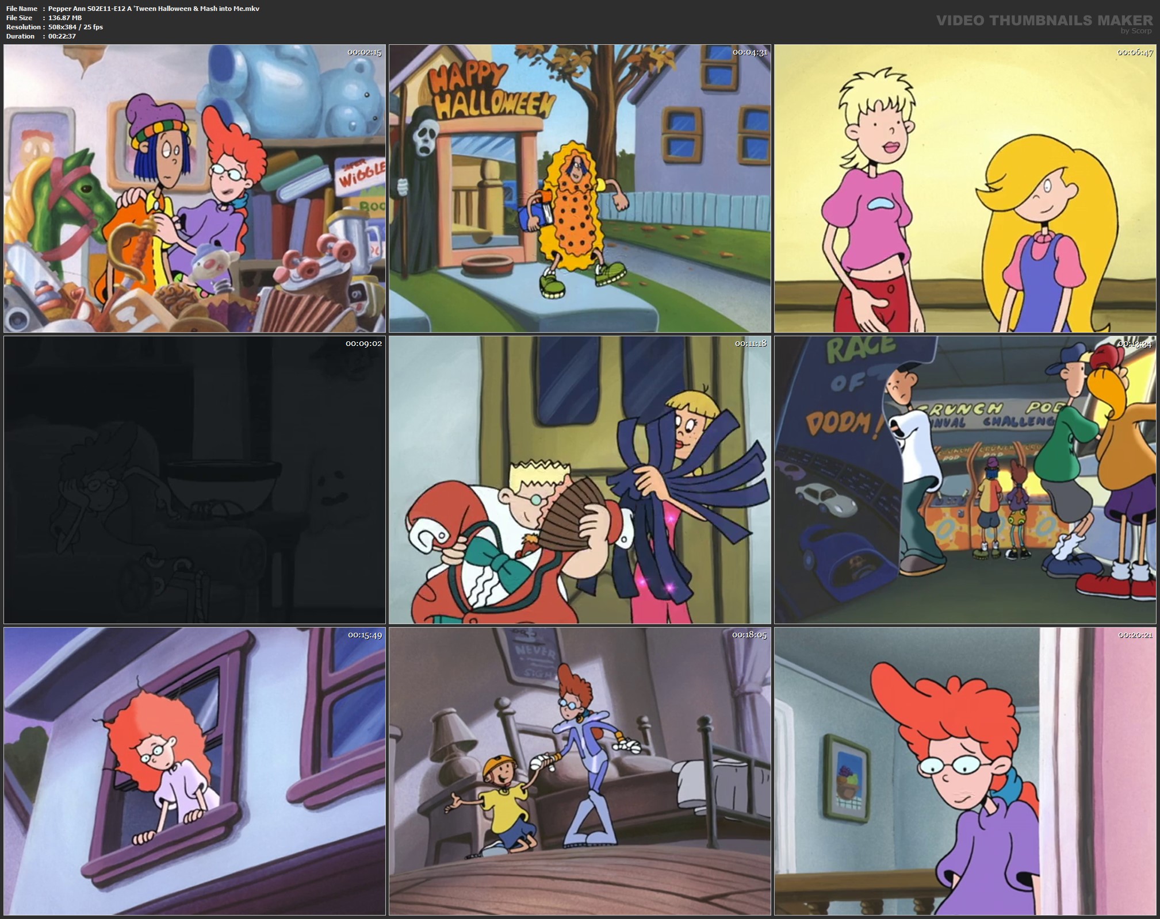Click the 00:04:31 timestamp label
This screenshot has height=919, width=1160.
tap(749, 52)
